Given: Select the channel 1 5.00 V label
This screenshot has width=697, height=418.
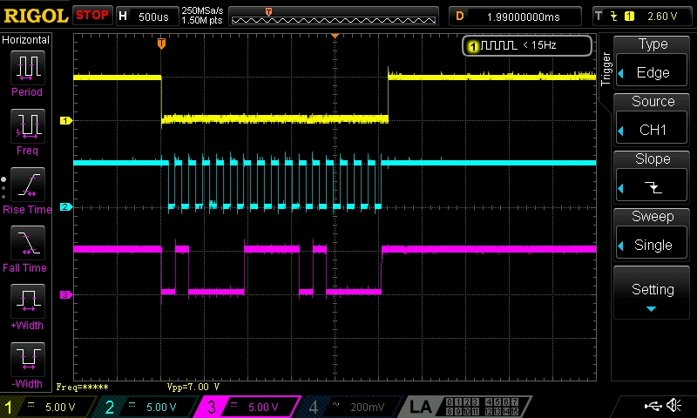Looking at the screenshot, I should pyautogui.click(x=60, y=407).
